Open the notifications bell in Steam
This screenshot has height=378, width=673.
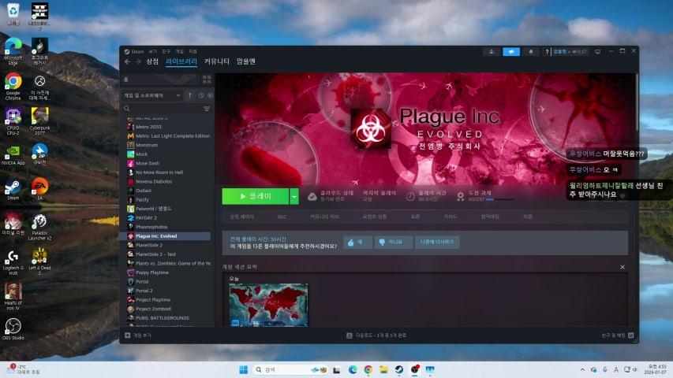tap(532, 51)
